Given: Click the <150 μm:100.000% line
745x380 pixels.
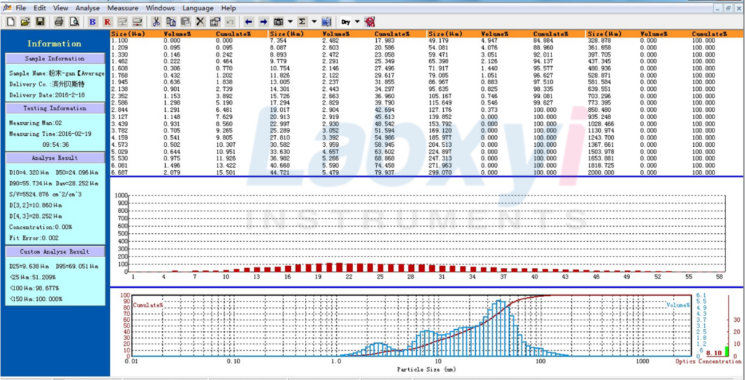Looking at the screenshot, I should (35, 299).
